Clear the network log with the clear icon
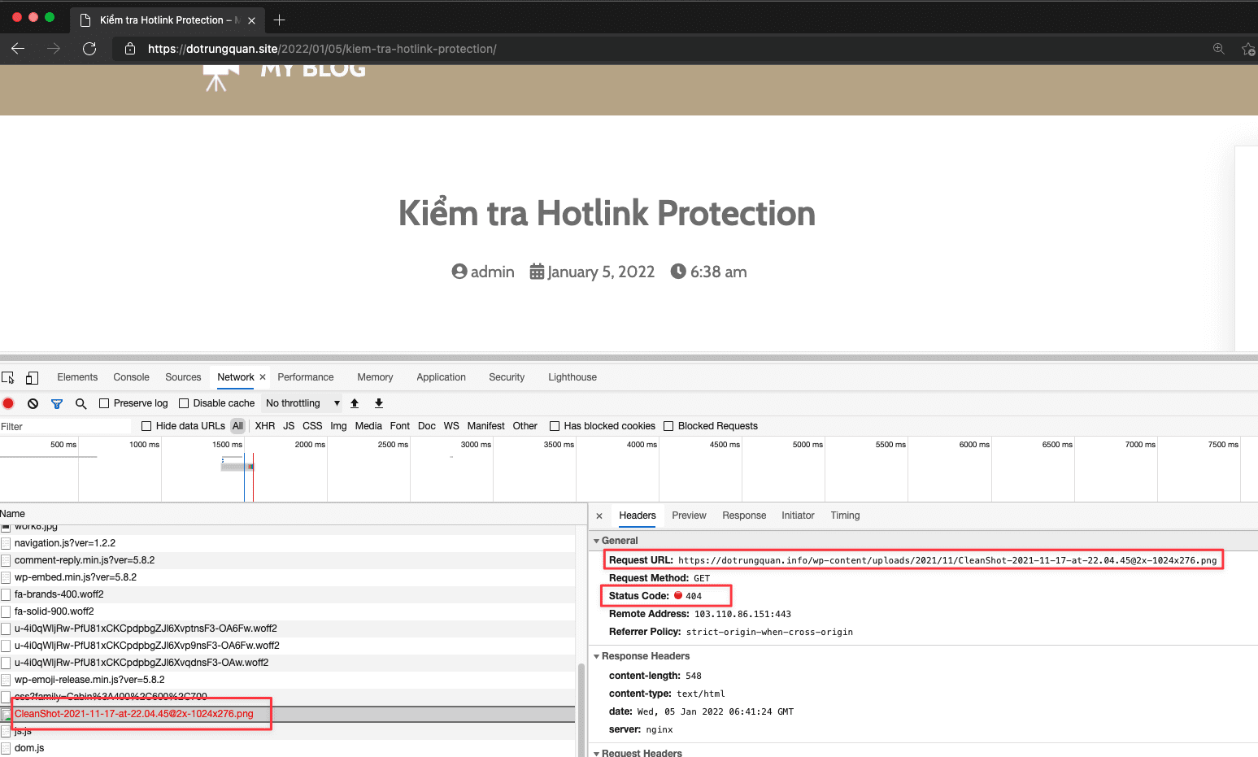Image resolution: width=1258 pixels, height=757 pixels. 33,403
